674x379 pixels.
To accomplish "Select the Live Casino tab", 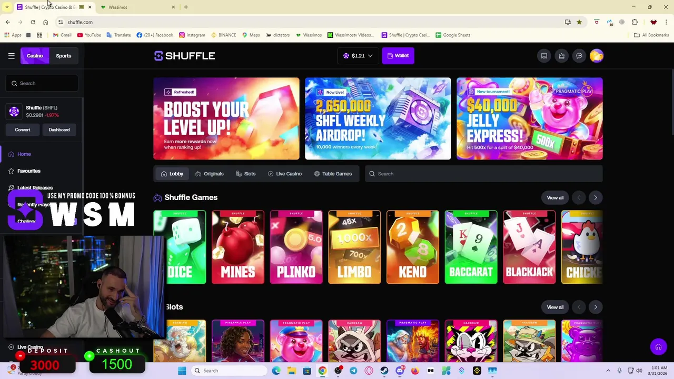I will 285,174.
